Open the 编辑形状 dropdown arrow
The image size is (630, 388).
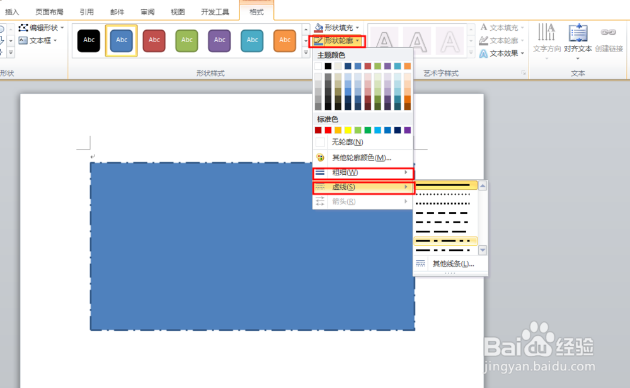62,28
